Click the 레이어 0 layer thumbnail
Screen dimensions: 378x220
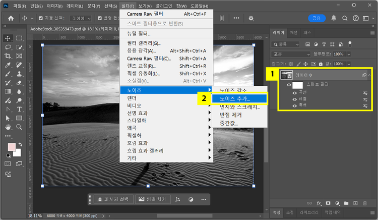(x=287, y=75)
